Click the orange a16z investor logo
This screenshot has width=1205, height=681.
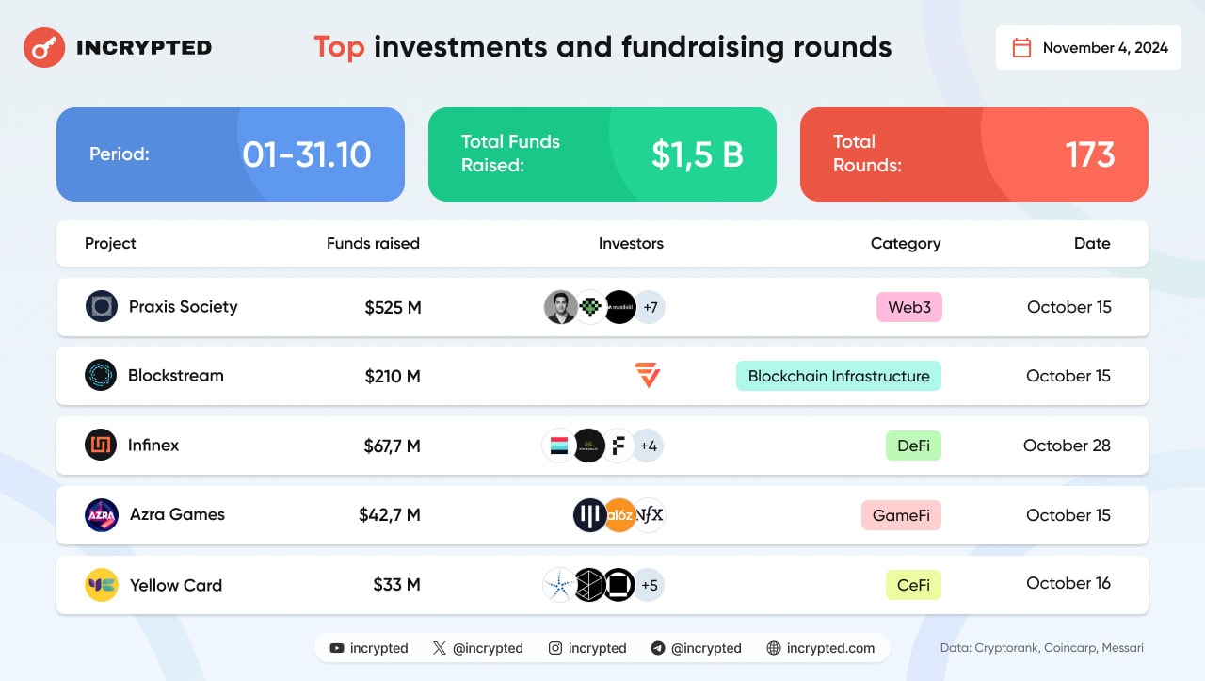tap(619, 515)
